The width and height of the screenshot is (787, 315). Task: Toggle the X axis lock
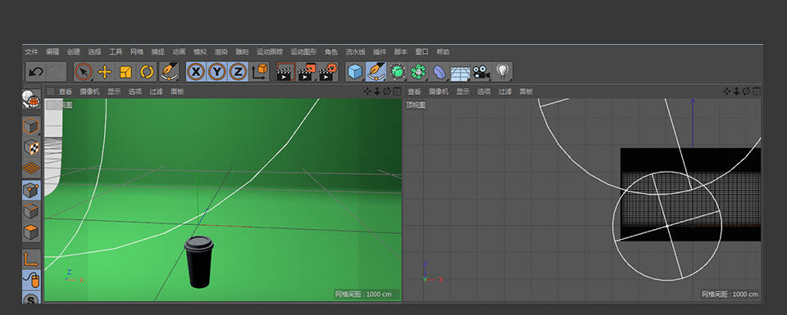tap(196, 72)
